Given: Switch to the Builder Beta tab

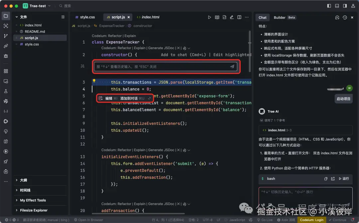Looking at the screenshot, I should 285,17.
